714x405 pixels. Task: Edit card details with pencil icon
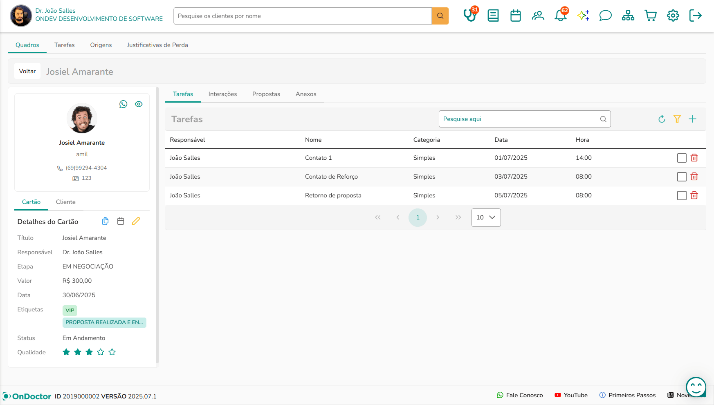[x=136, y=221]
